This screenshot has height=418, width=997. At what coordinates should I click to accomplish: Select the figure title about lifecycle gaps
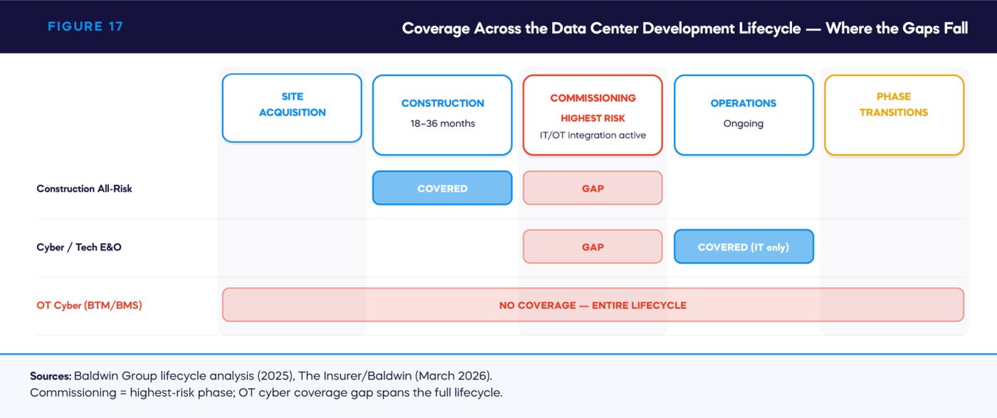pos(684,28)
